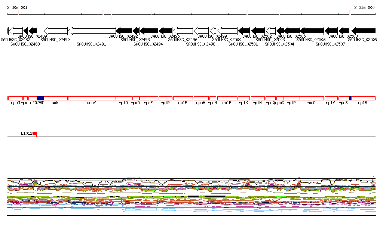Select the rplE red feature box

[227, 98]
